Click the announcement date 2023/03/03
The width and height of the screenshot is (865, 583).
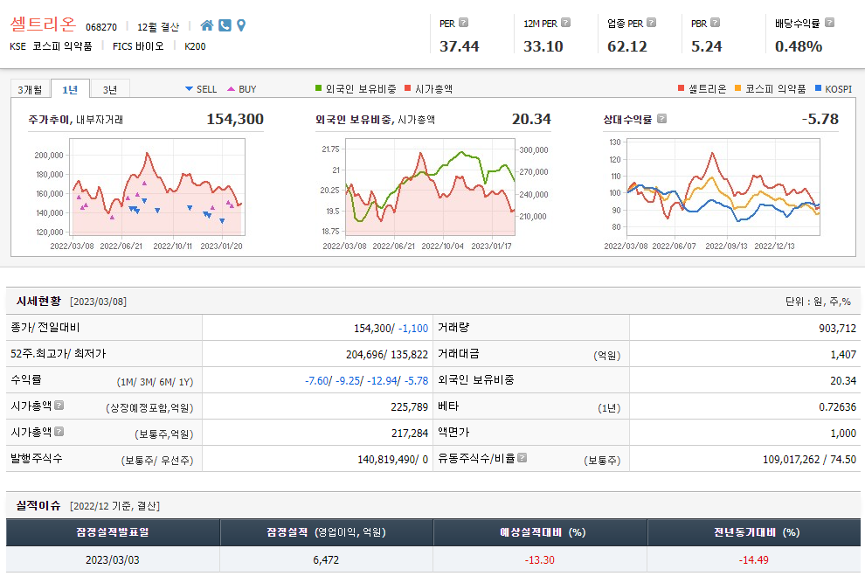pos(113,559)
